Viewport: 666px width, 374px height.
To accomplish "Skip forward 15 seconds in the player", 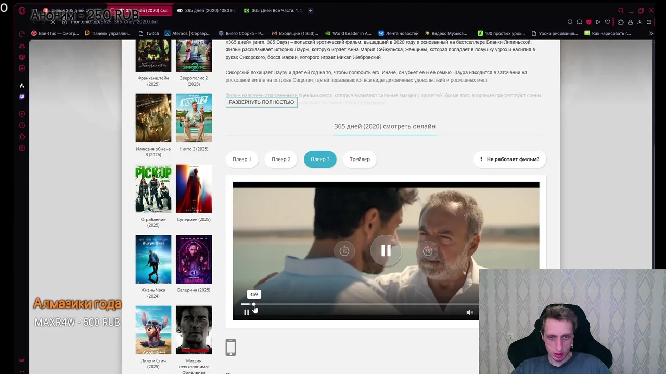I will click(427, 251).
